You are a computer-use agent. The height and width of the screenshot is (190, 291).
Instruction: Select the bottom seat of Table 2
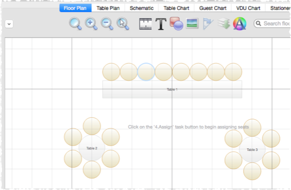(92, 170)
